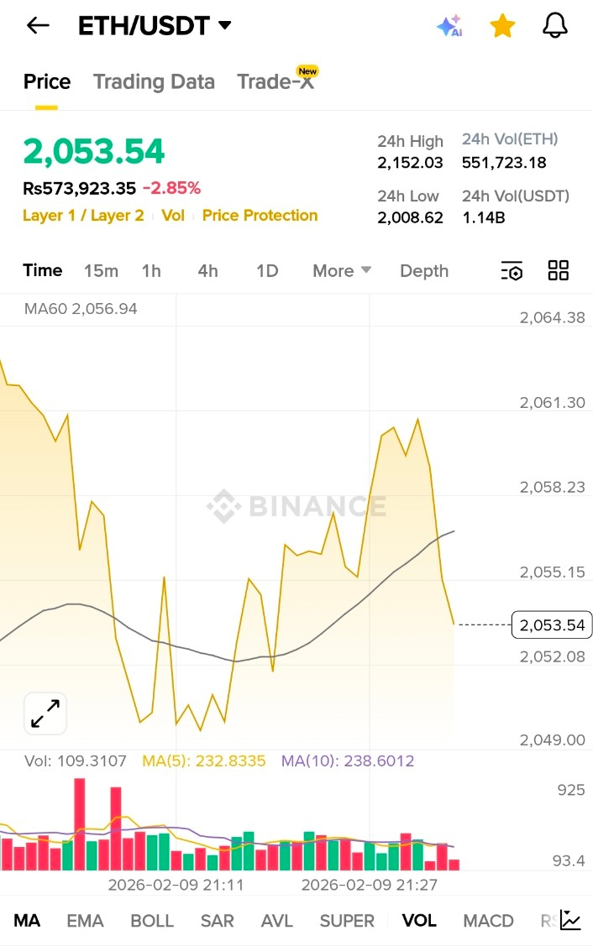
Task: Expand chart to fullscreen
Action: [x=45, y=713]
